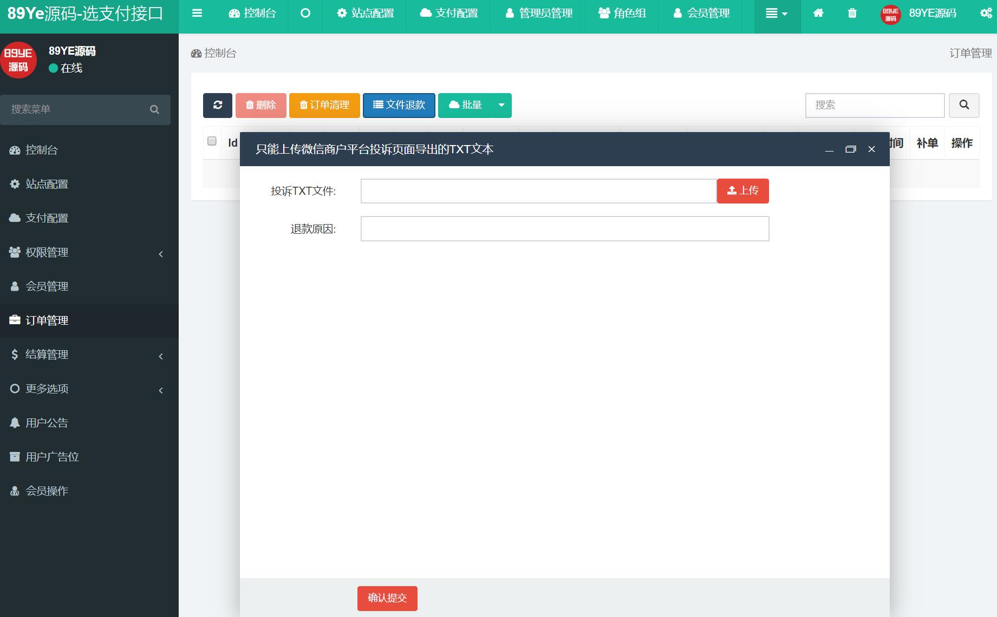Open the top bar list dropdown menu
The height and width of the screenshot is (617, 997).
click(x=777, y=13)
